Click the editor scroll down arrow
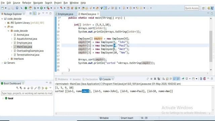The width and height of the screenshot is (215, 121). tap(211, 70)
